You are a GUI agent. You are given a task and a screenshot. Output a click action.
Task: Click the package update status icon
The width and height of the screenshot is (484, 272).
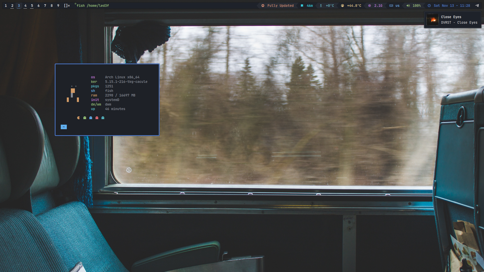(263, 6)
